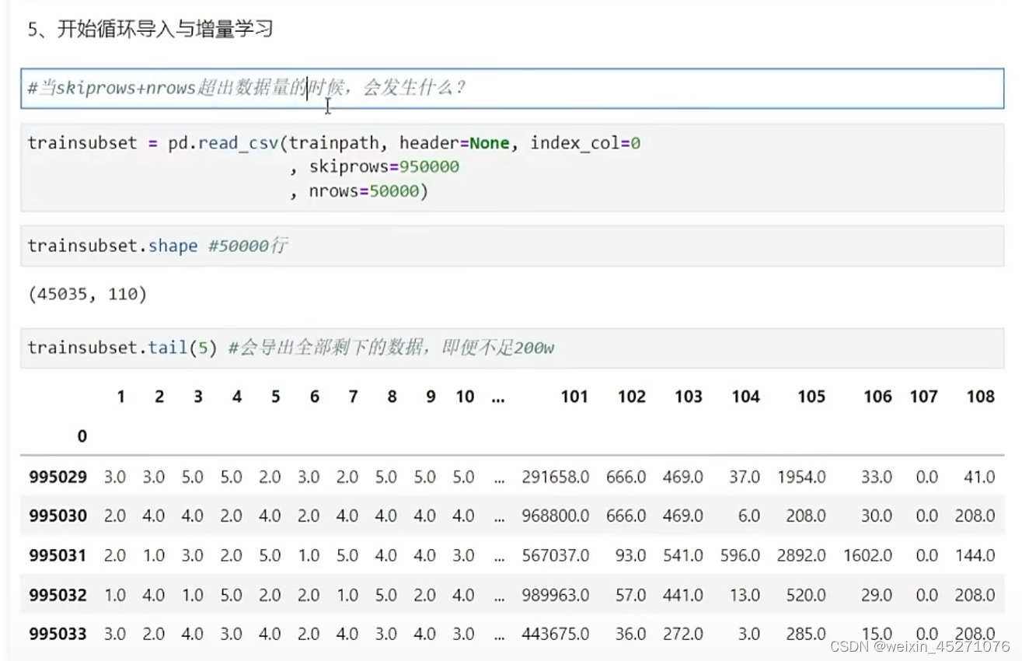Image resolution: width=1022 pixels, height=661 pixels.
Task: Click the nrows=50000 parameter text
Action: tap(364, 191)
